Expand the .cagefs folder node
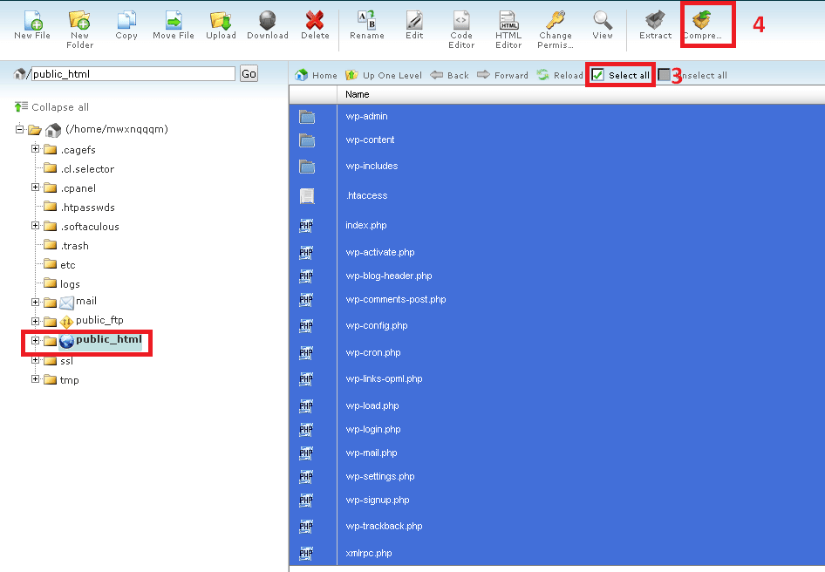This screenshot has height=572, width=825. pos(36,149)
